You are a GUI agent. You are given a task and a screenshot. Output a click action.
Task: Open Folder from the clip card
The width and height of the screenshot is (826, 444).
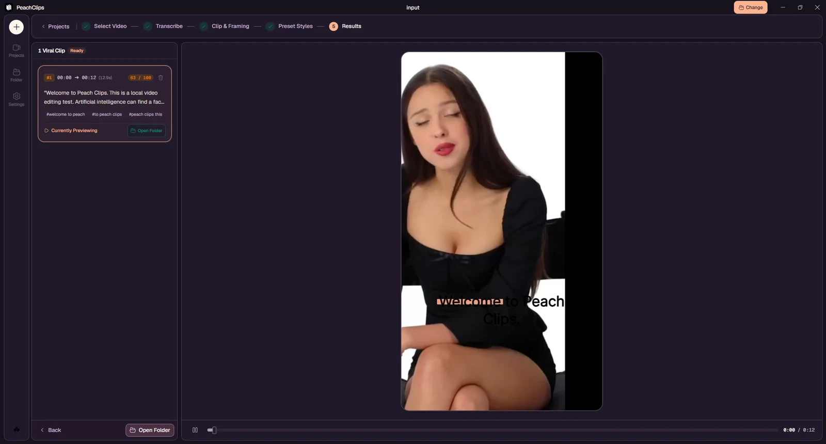(147, 131)
